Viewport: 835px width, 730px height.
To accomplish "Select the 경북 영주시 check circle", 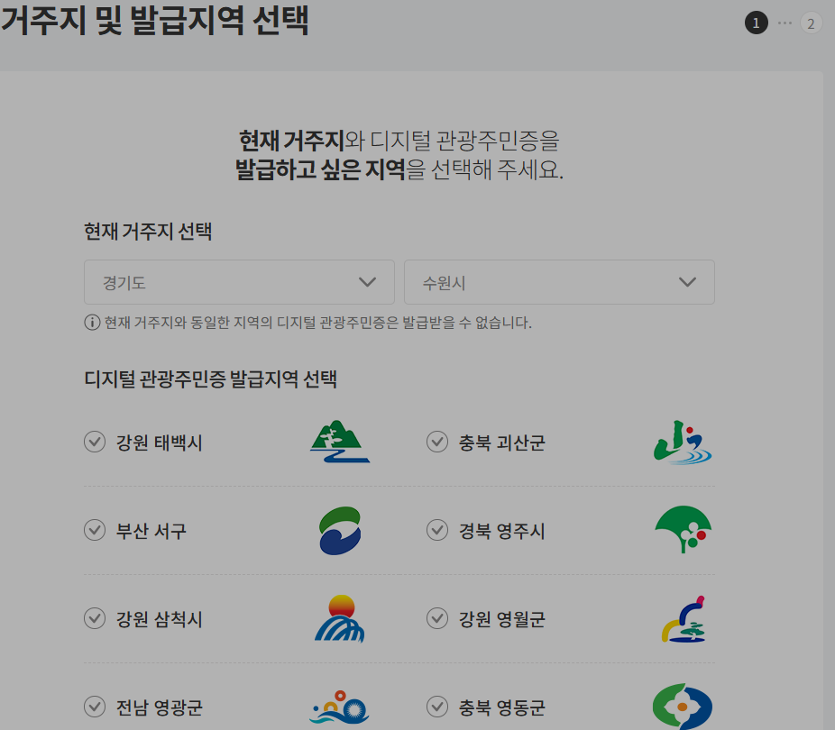I will pyautogui.click(x=437, y=530).
